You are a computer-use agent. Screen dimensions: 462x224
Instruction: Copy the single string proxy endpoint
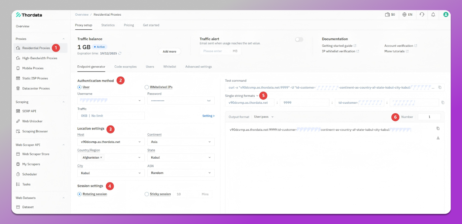[443, 102]
